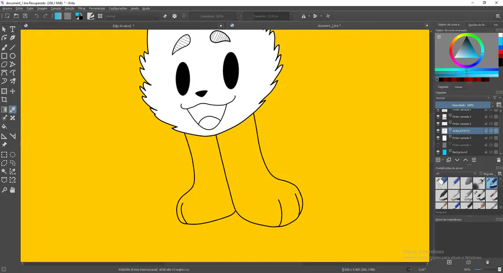The height and width of the screenshot is (273, 503).
Task: Toggle horizontal mirror tool
Action: [303, 16]
